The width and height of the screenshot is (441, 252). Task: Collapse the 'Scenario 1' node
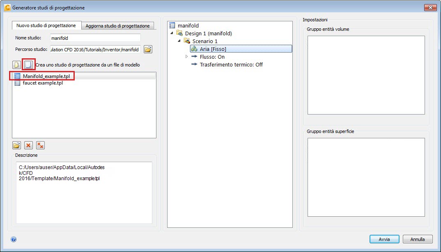click(x=178, y=41)
